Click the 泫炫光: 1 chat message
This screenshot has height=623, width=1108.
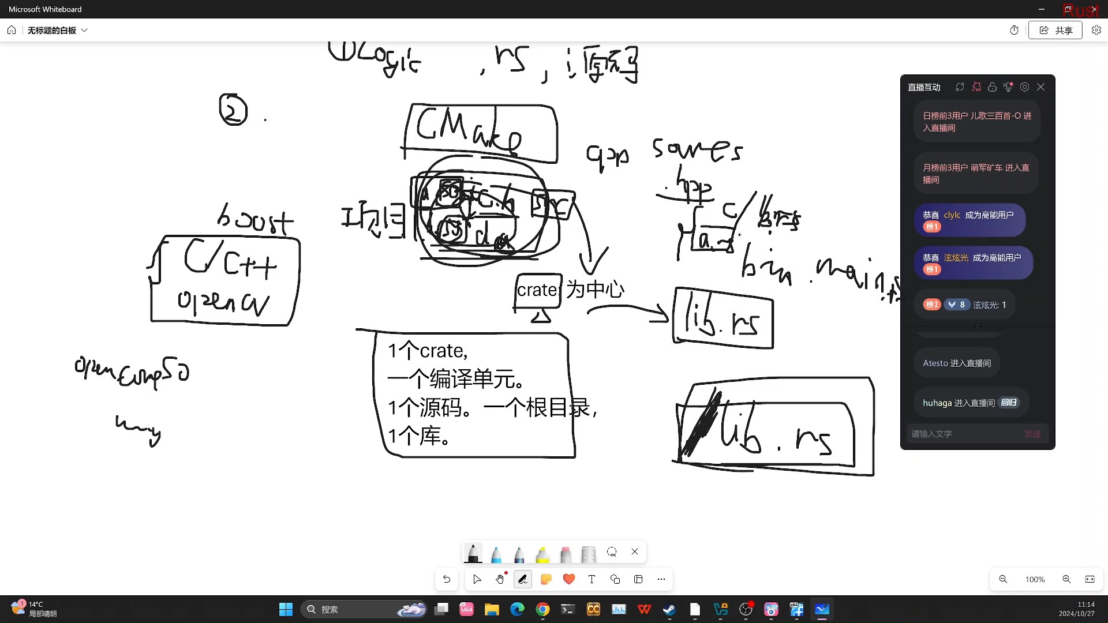(x=964, y=305)
